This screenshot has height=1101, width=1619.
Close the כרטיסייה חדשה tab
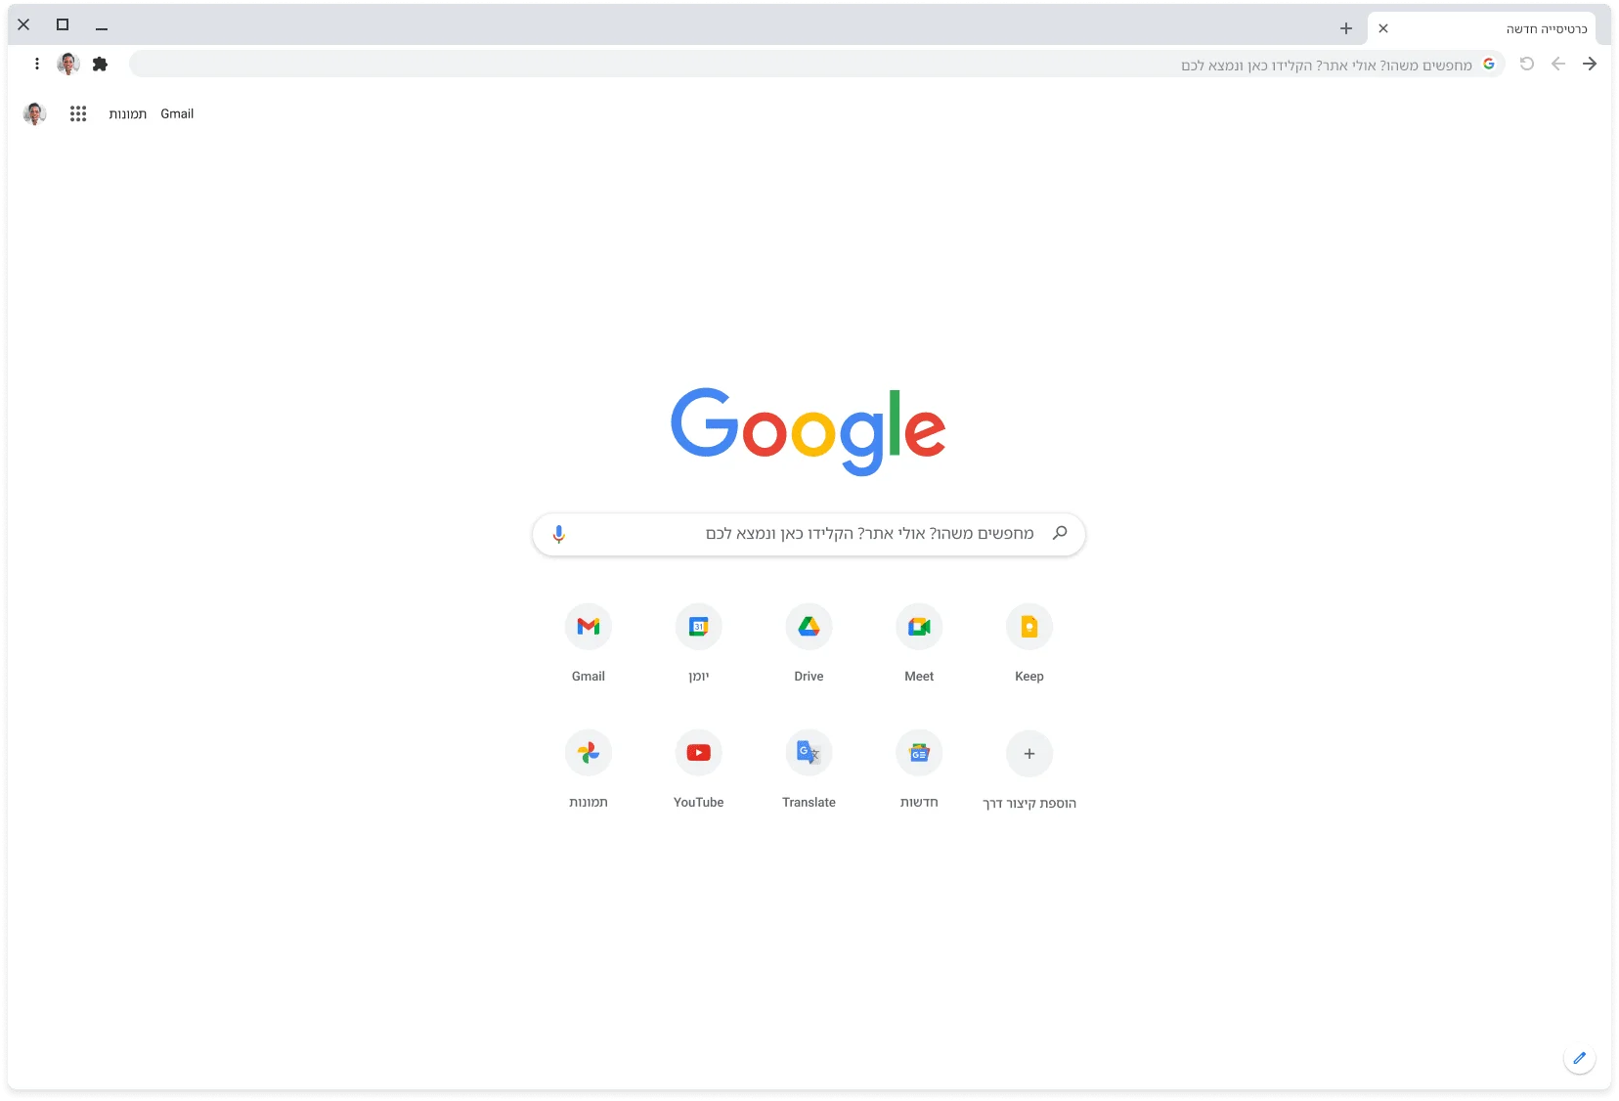tap(1383, 28)
